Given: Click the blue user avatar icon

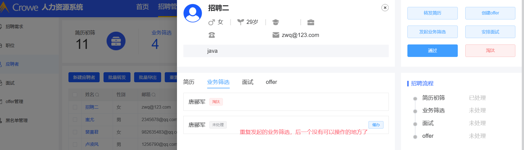Looking at the screenshot, I should [193, 13].
